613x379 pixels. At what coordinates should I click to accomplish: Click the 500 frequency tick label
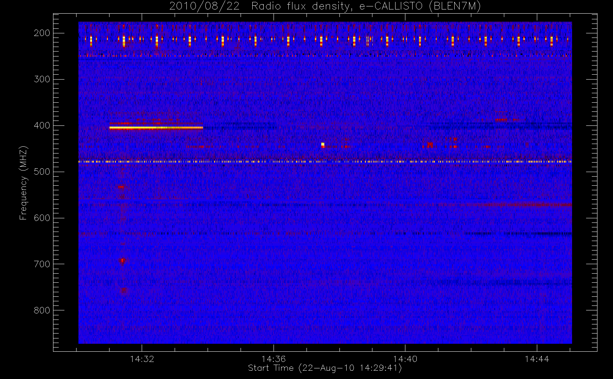coord(42,172)
